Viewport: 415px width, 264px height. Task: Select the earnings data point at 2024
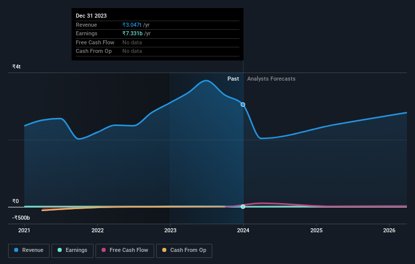click(243, 207)
